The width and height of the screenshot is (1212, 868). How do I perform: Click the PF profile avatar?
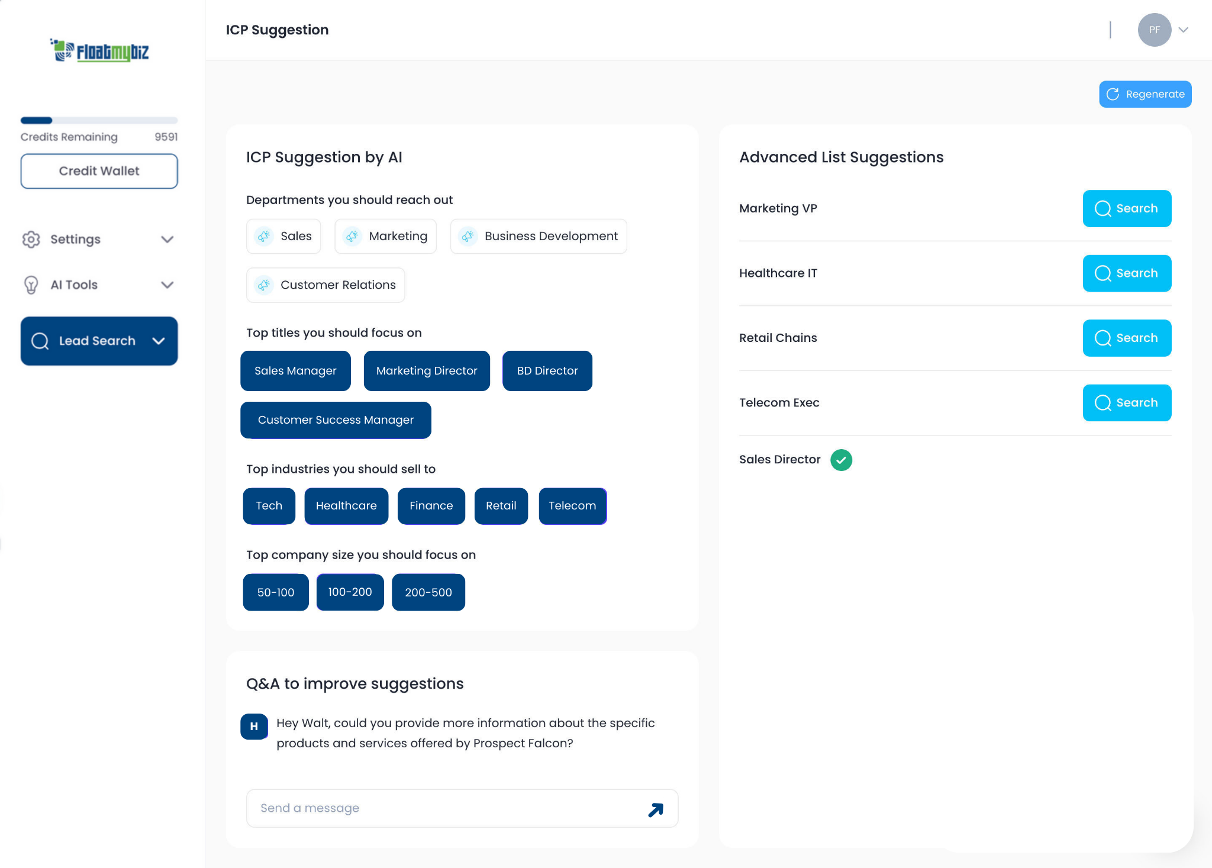[1154, 30]
